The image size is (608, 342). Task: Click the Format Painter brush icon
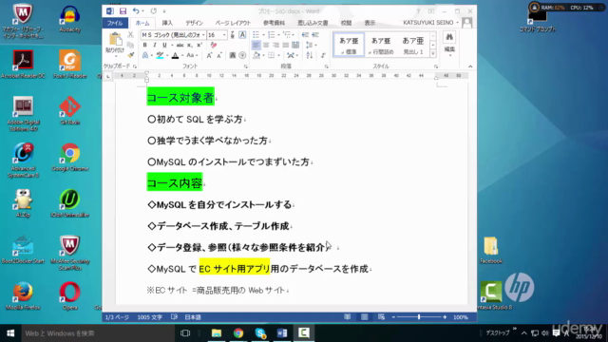point(131,55)
